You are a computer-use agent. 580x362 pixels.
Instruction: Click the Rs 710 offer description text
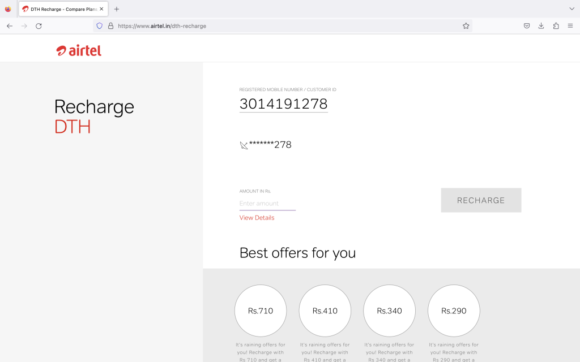pos(261,352)
